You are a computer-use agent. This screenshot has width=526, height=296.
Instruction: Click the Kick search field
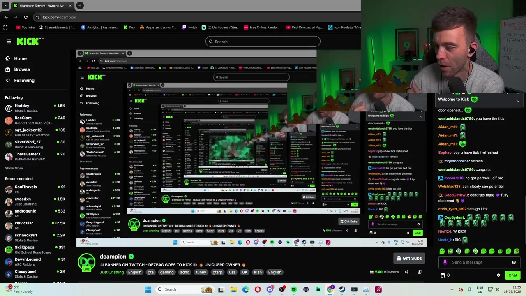263,42
